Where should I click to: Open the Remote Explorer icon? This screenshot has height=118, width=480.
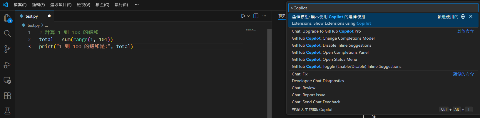(7, 80)
